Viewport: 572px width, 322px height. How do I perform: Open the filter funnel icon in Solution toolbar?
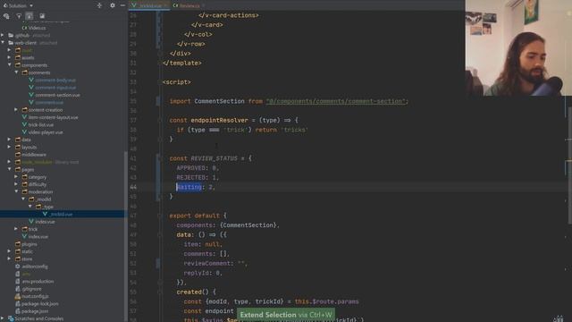pyautogui.click(x=19, y=16)
